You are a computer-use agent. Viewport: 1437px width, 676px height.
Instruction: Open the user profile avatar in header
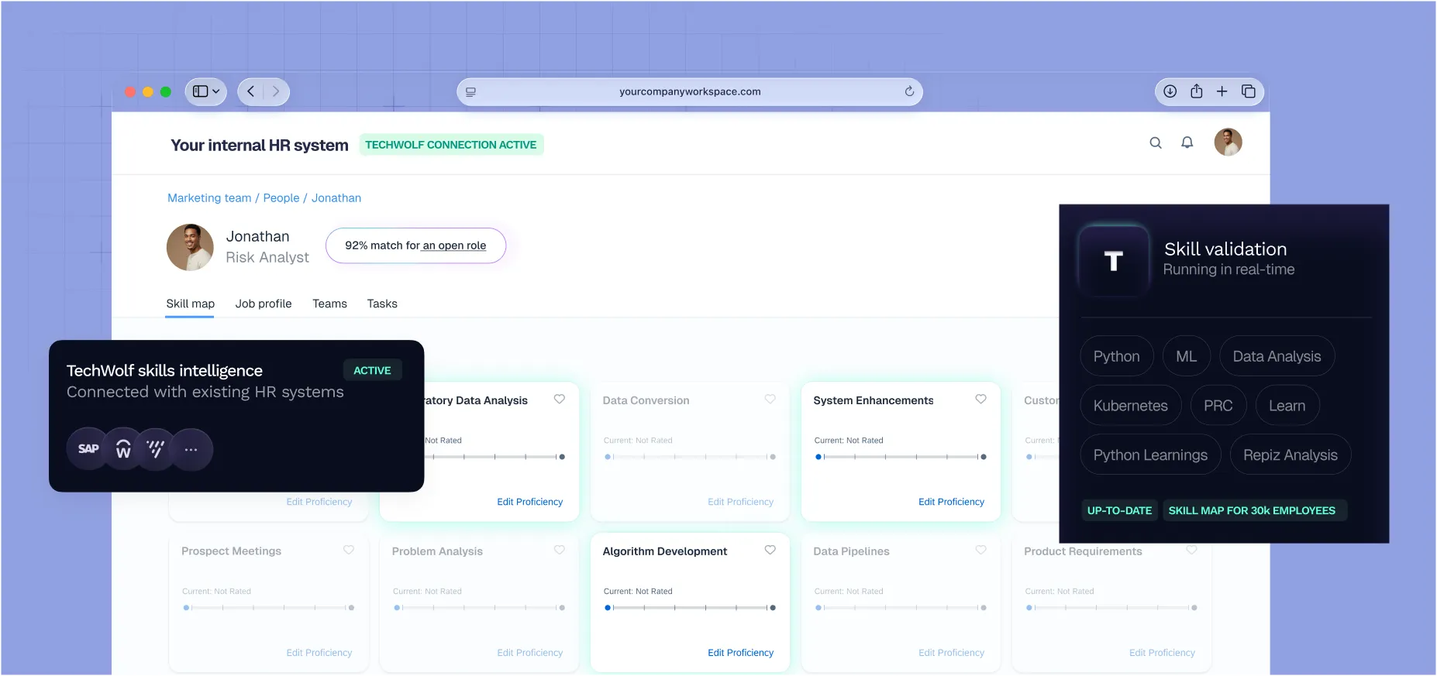click(x=1229, y=142)
